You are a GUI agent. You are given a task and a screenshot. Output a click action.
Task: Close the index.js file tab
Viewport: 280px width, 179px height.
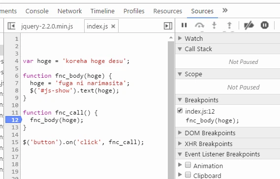pos(113,27)
